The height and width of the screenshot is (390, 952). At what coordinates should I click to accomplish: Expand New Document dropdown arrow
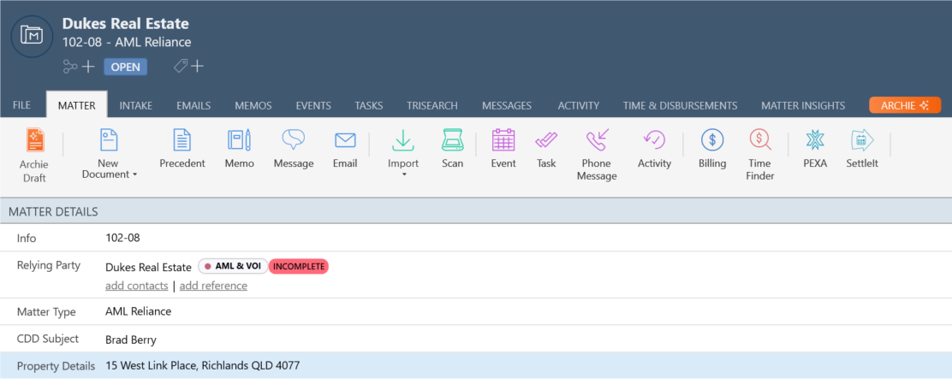click(x=134, y=174)
